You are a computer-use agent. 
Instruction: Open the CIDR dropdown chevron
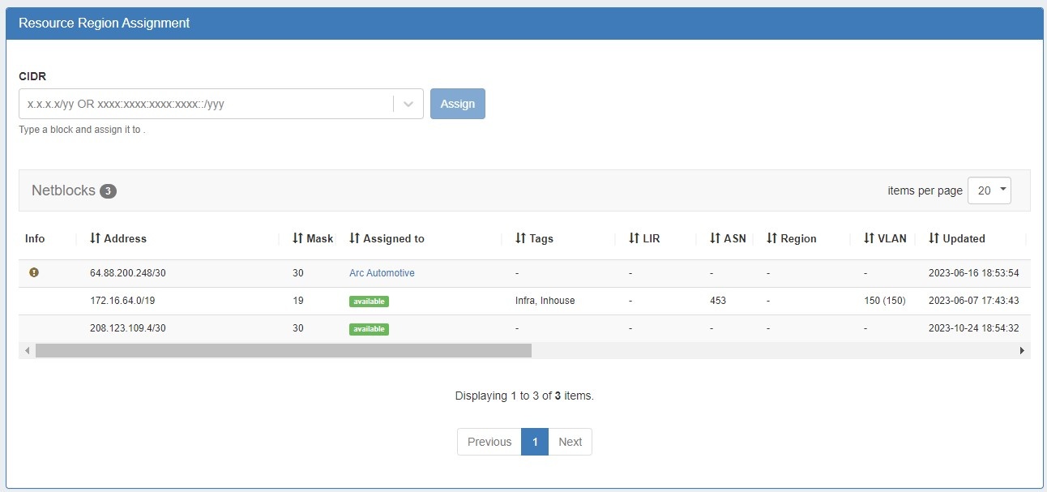[408, 104]
